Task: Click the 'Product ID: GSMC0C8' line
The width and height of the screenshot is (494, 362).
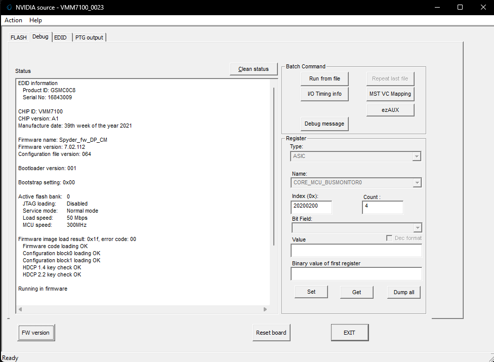Action: [49, 91]
